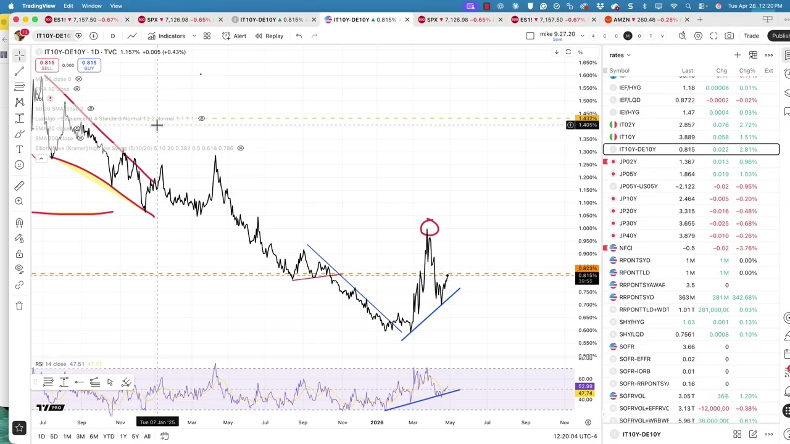The width and height of the screenshot is (790, 444).
Task: Create an Alert
Action: (x=235, y=36)
